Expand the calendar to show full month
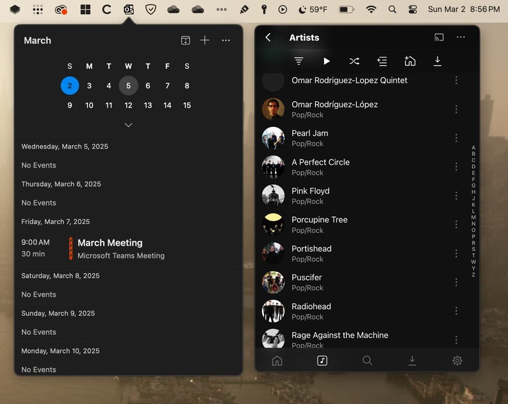Screen dimensions: 508x404 coord(128,125)
